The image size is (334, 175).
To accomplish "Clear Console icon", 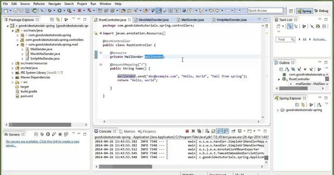I will [207, 131].
